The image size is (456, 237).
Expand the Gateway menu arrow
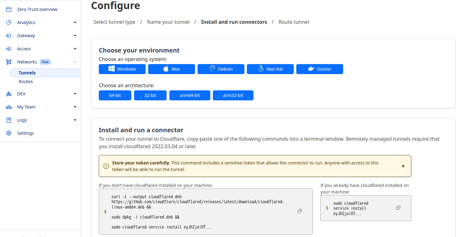(75, 36)
